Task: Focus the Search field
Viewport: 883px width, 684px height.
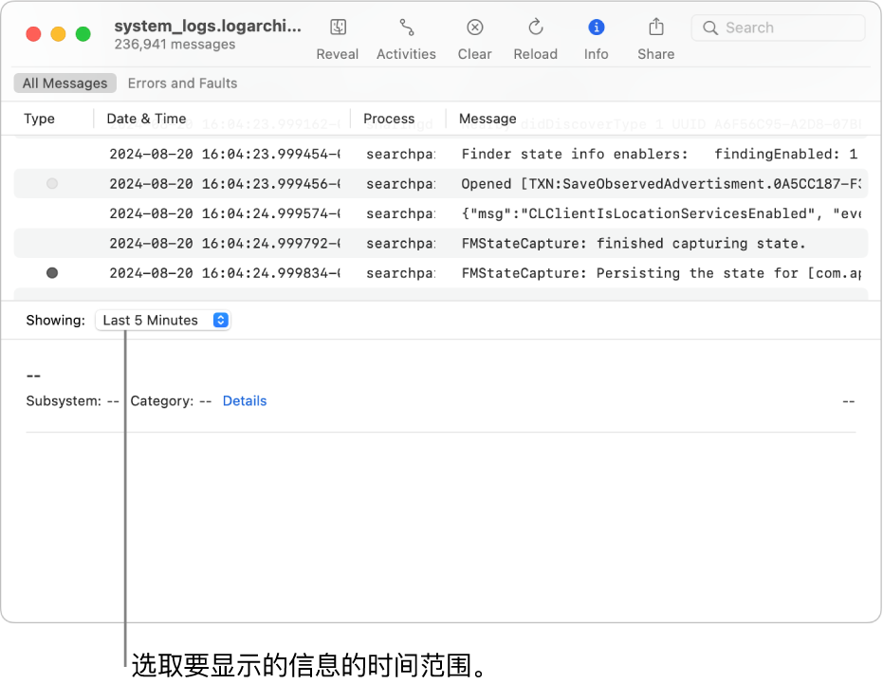Action: pos(779,28)
